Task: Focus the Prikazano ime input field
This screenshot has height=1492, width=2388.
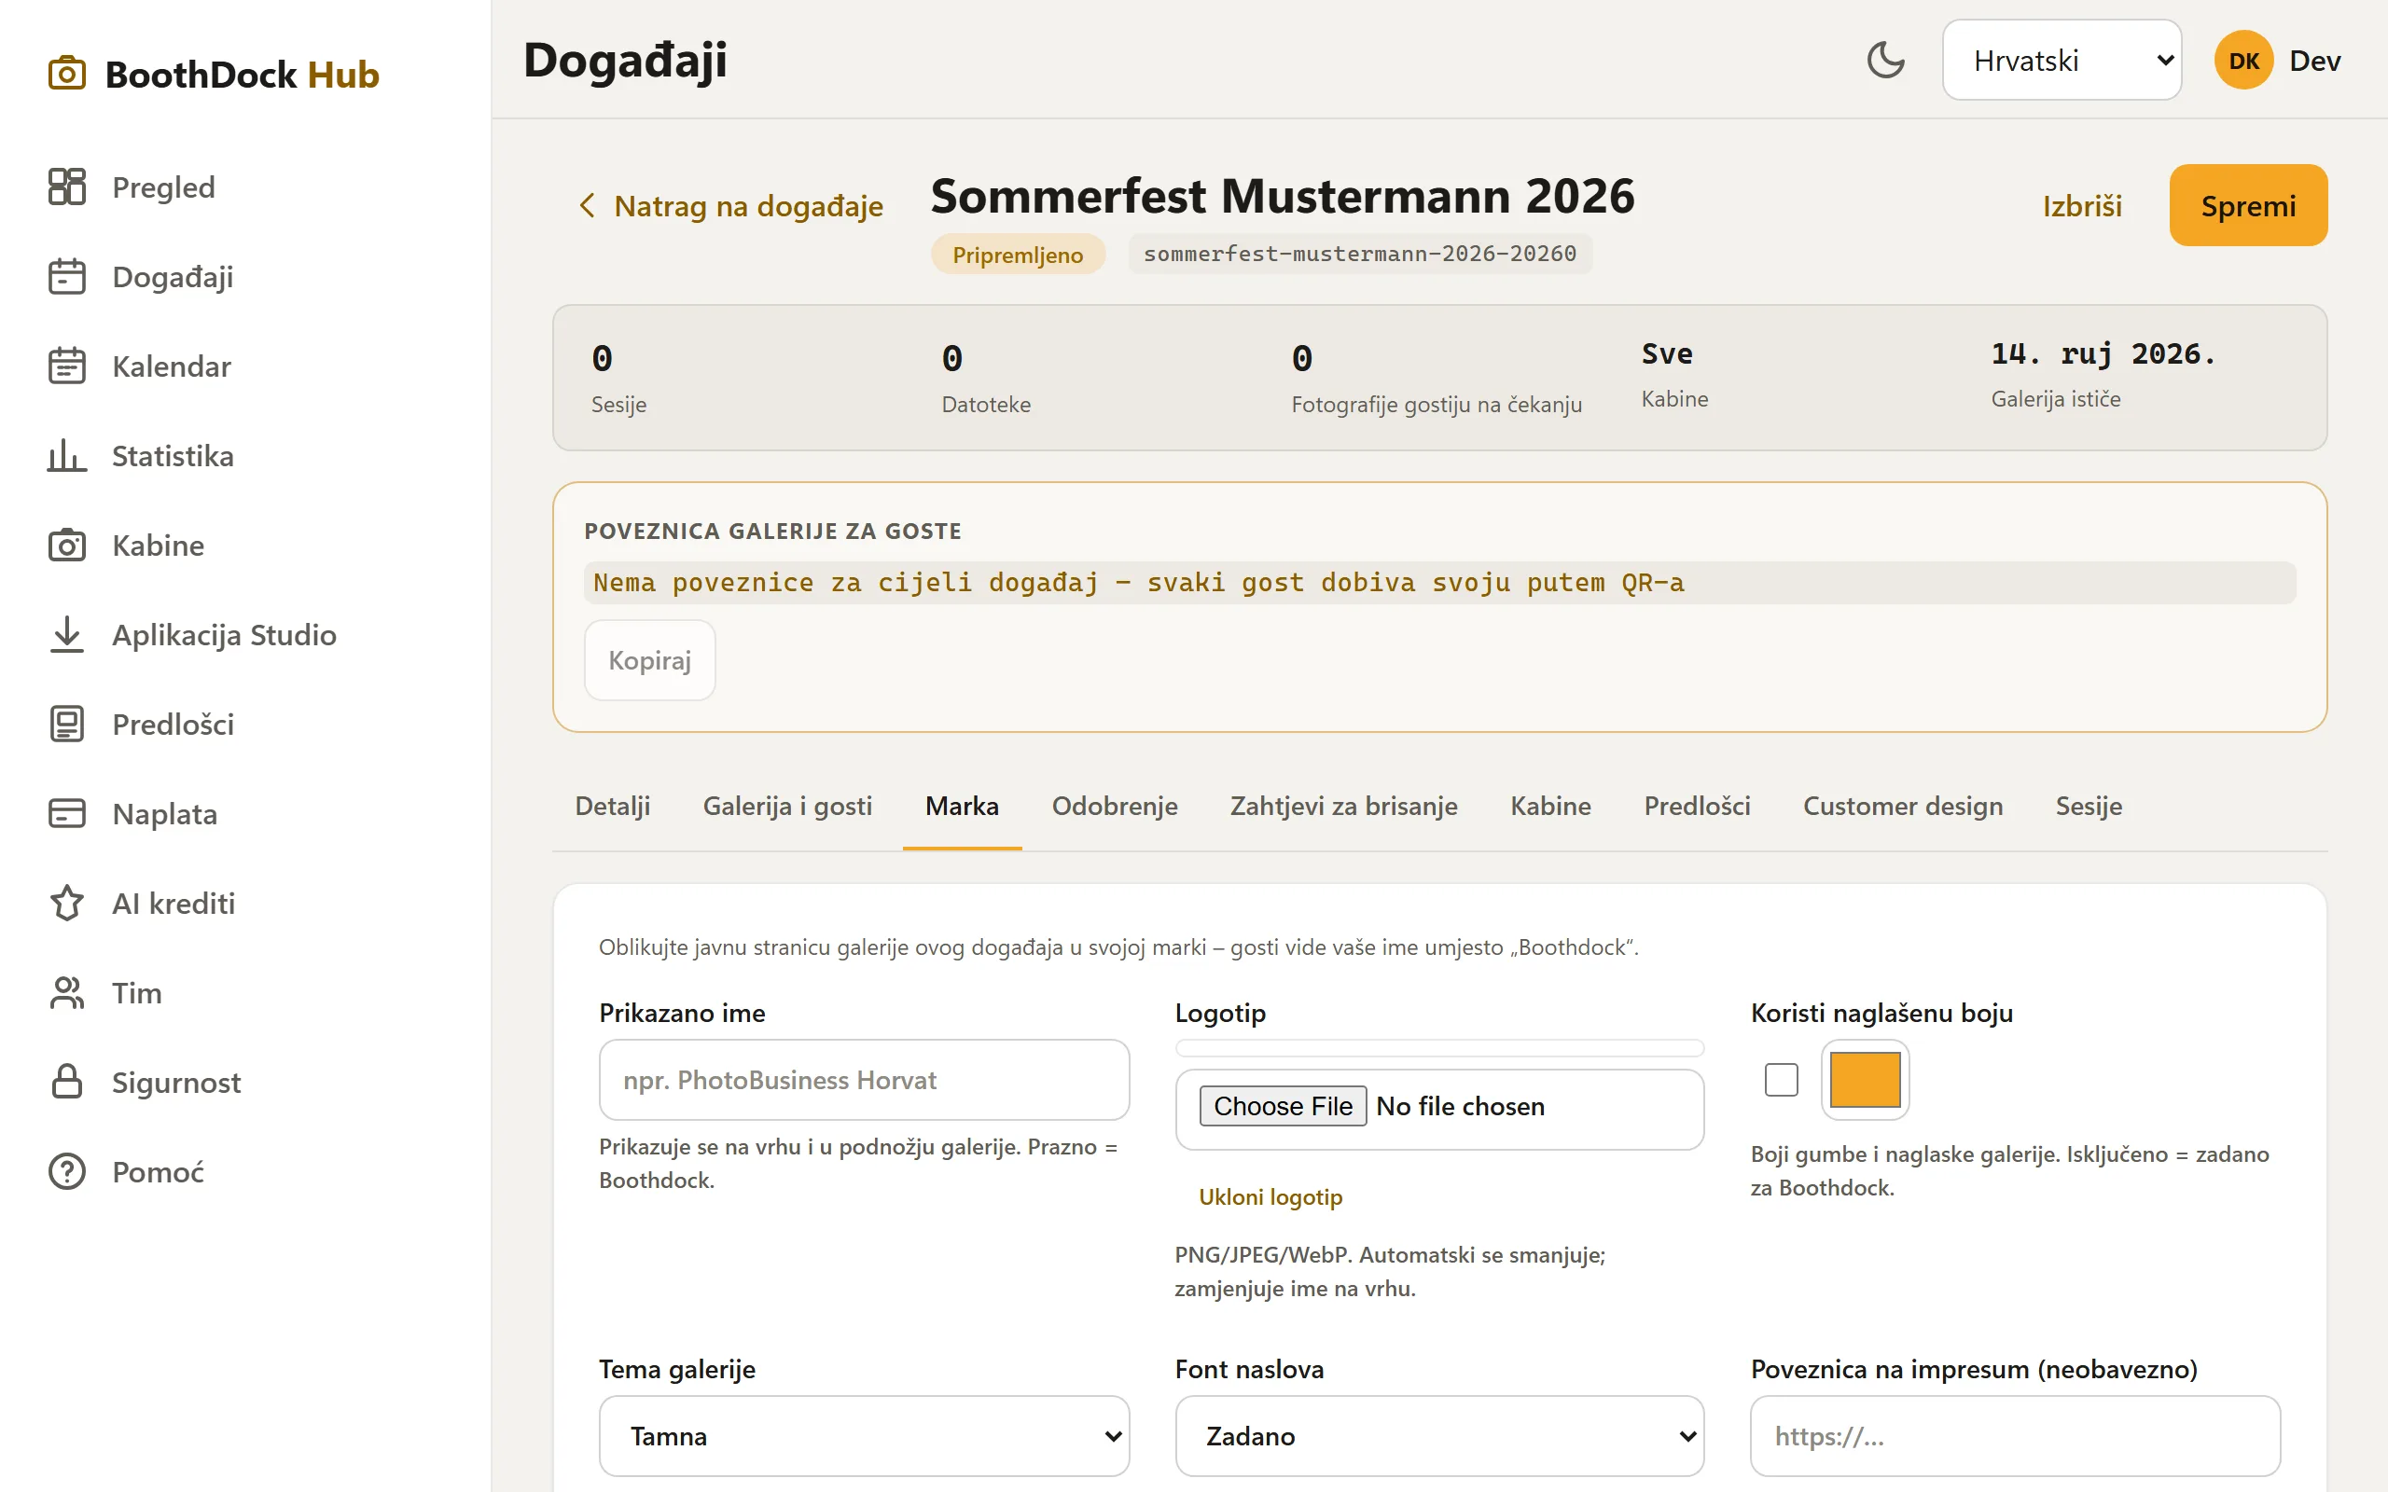Action: (x=864, y=1080)
